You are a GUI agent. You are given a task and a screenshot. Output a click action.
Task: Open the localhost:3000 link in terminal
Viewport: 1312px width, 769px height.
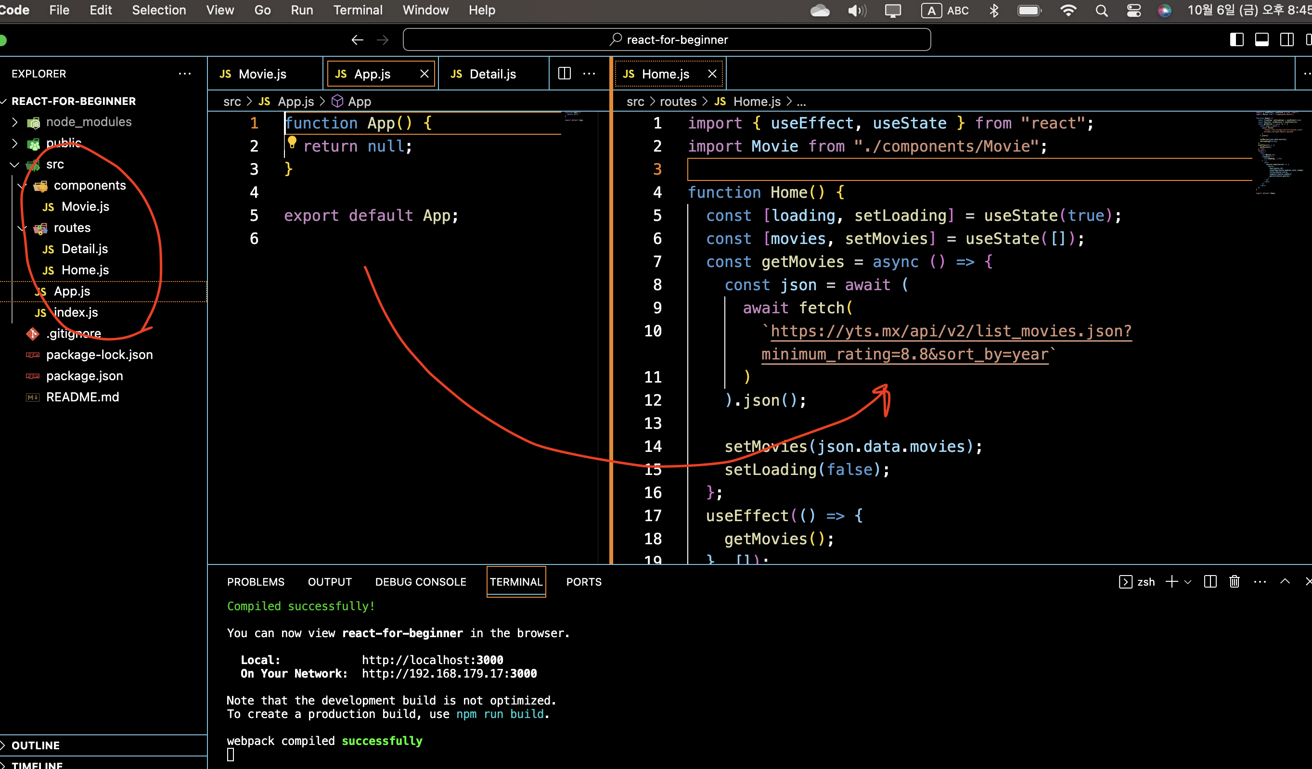pos(432,660)
